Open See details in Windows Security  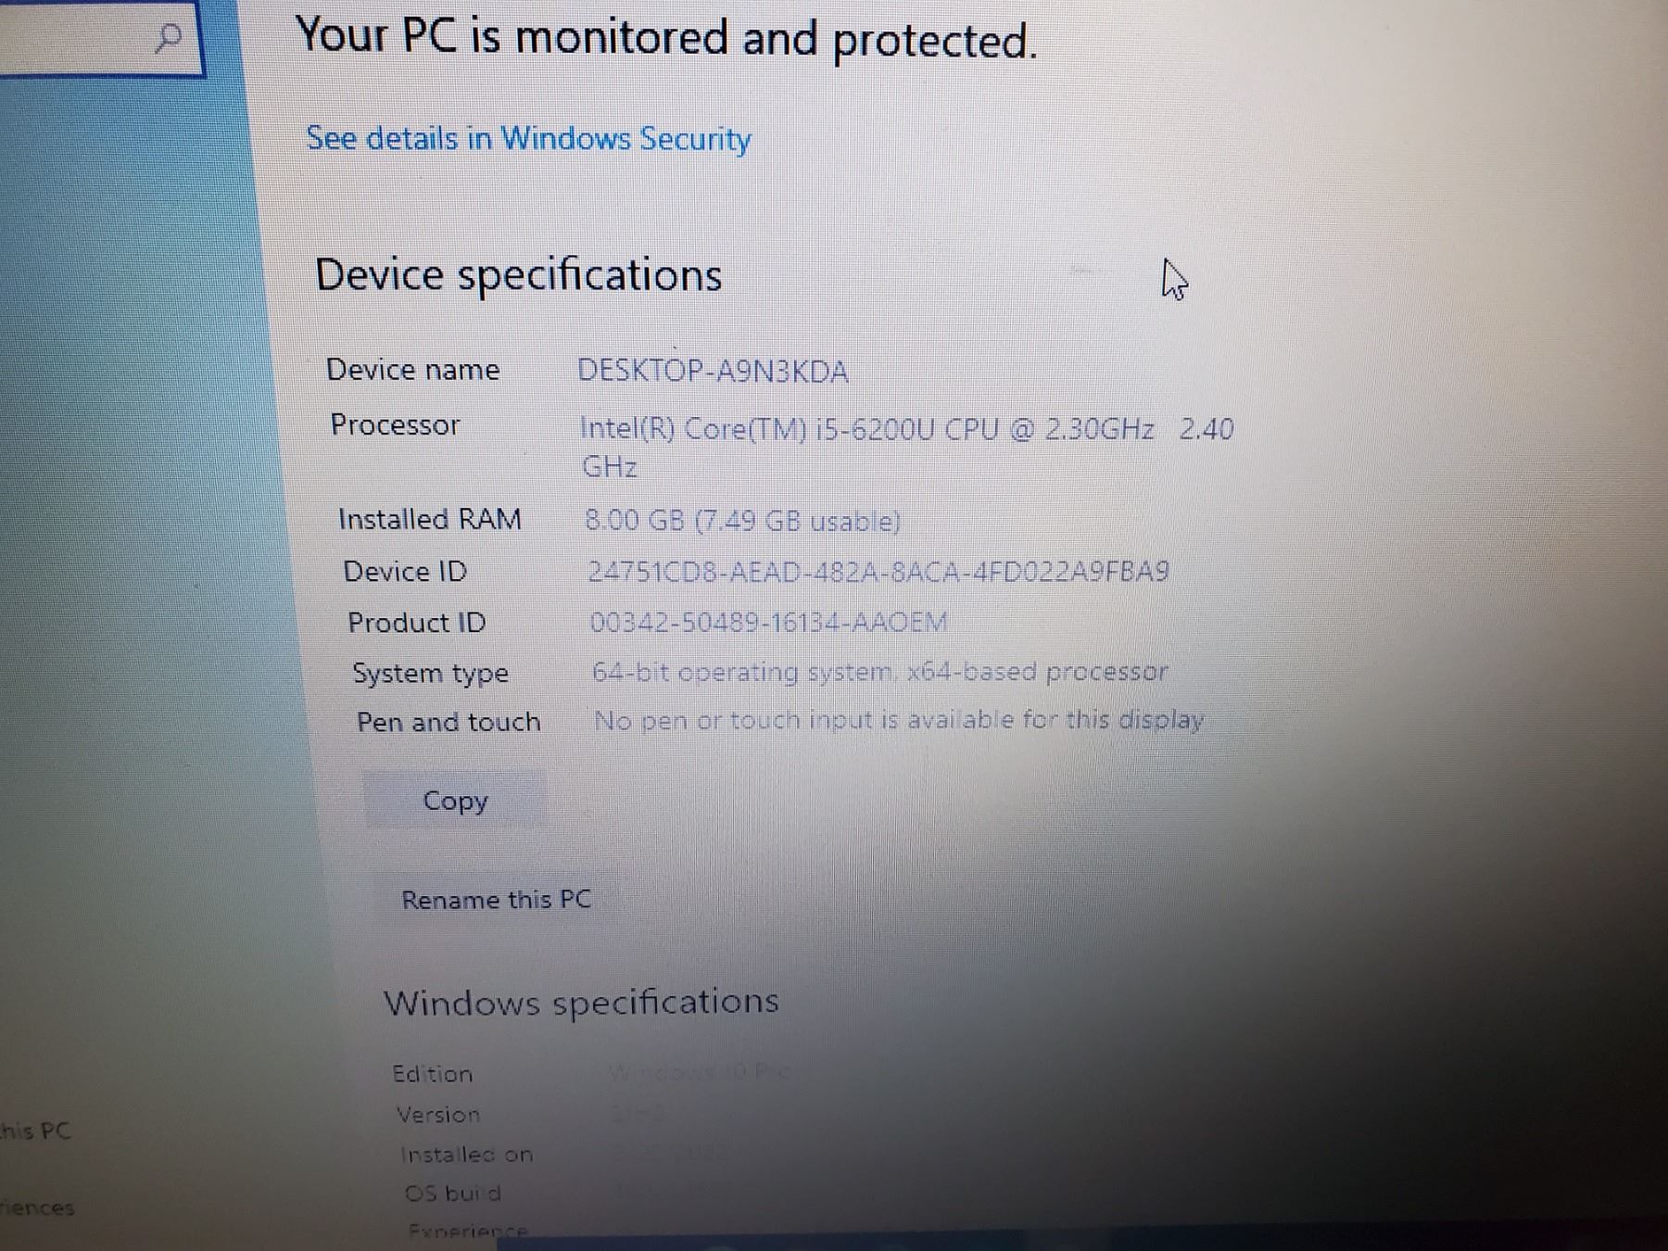528,139
